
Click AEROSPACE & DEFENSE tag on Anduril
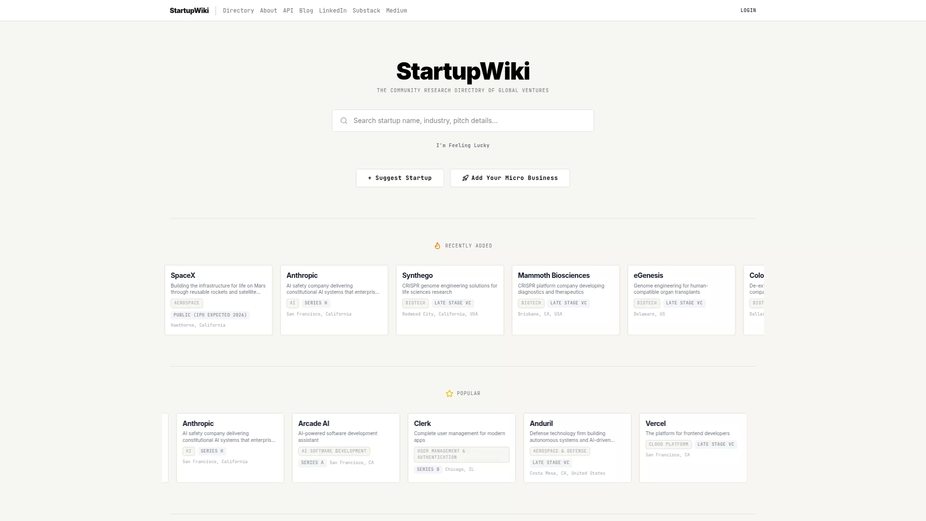coord(559,452)
